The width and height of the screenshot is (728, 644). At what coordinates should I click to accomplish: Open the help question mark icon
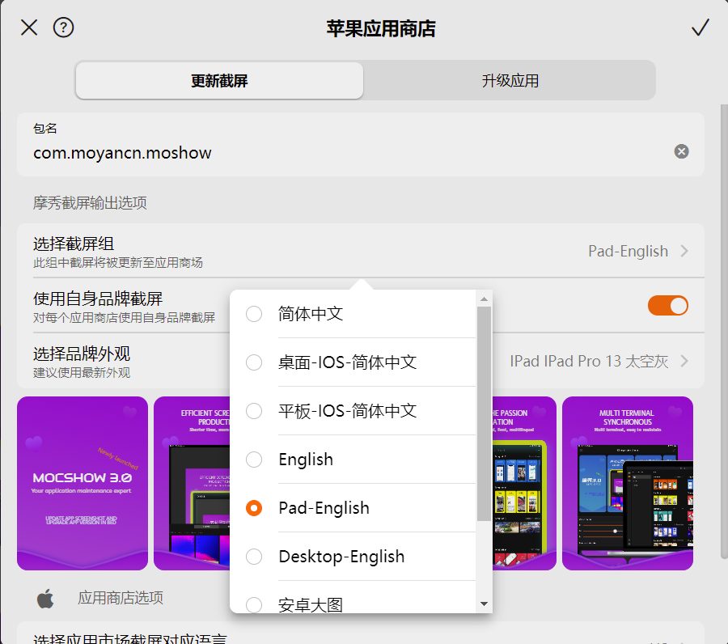click(63, 28)
